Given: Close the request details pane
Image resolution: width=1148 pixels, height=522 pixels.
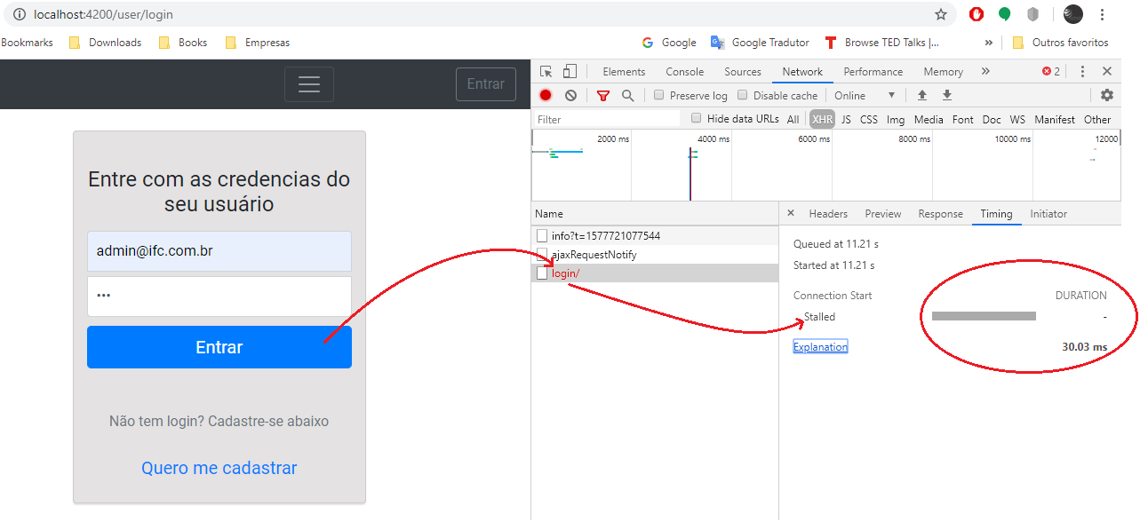Looking at the screenshot, I should (791, 213).
